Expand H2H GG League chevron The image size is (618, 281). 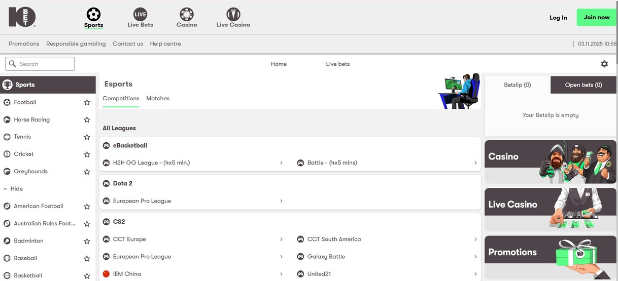(x=281, y=163)
